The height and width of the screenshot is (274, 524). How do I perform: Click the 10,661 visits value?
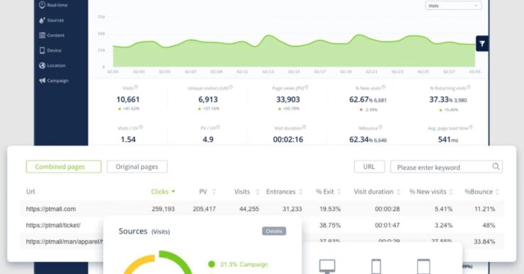(x=128, y=99)
